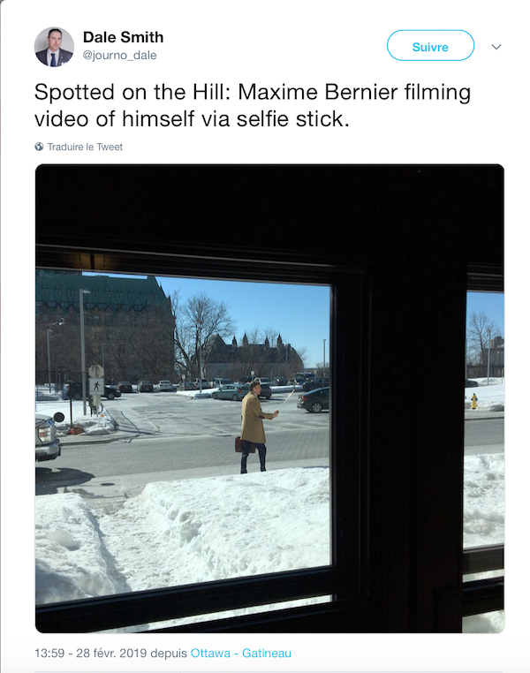Screen dimensions: 530x673
Task: Enlarge the tweet's attached window photo
Action: coord(269,398)
